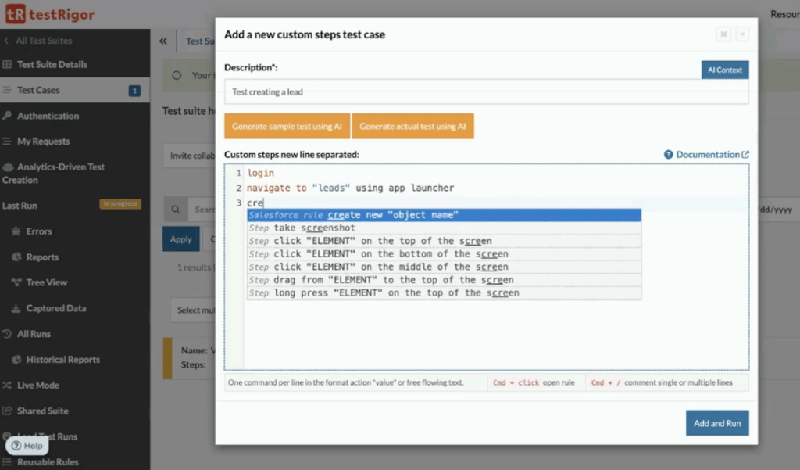
Task: Open Tree View item
Action: [46, 282]
